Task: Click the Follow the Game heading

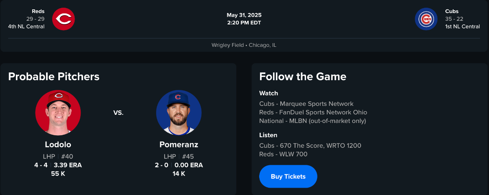Action: coord(303,77)
